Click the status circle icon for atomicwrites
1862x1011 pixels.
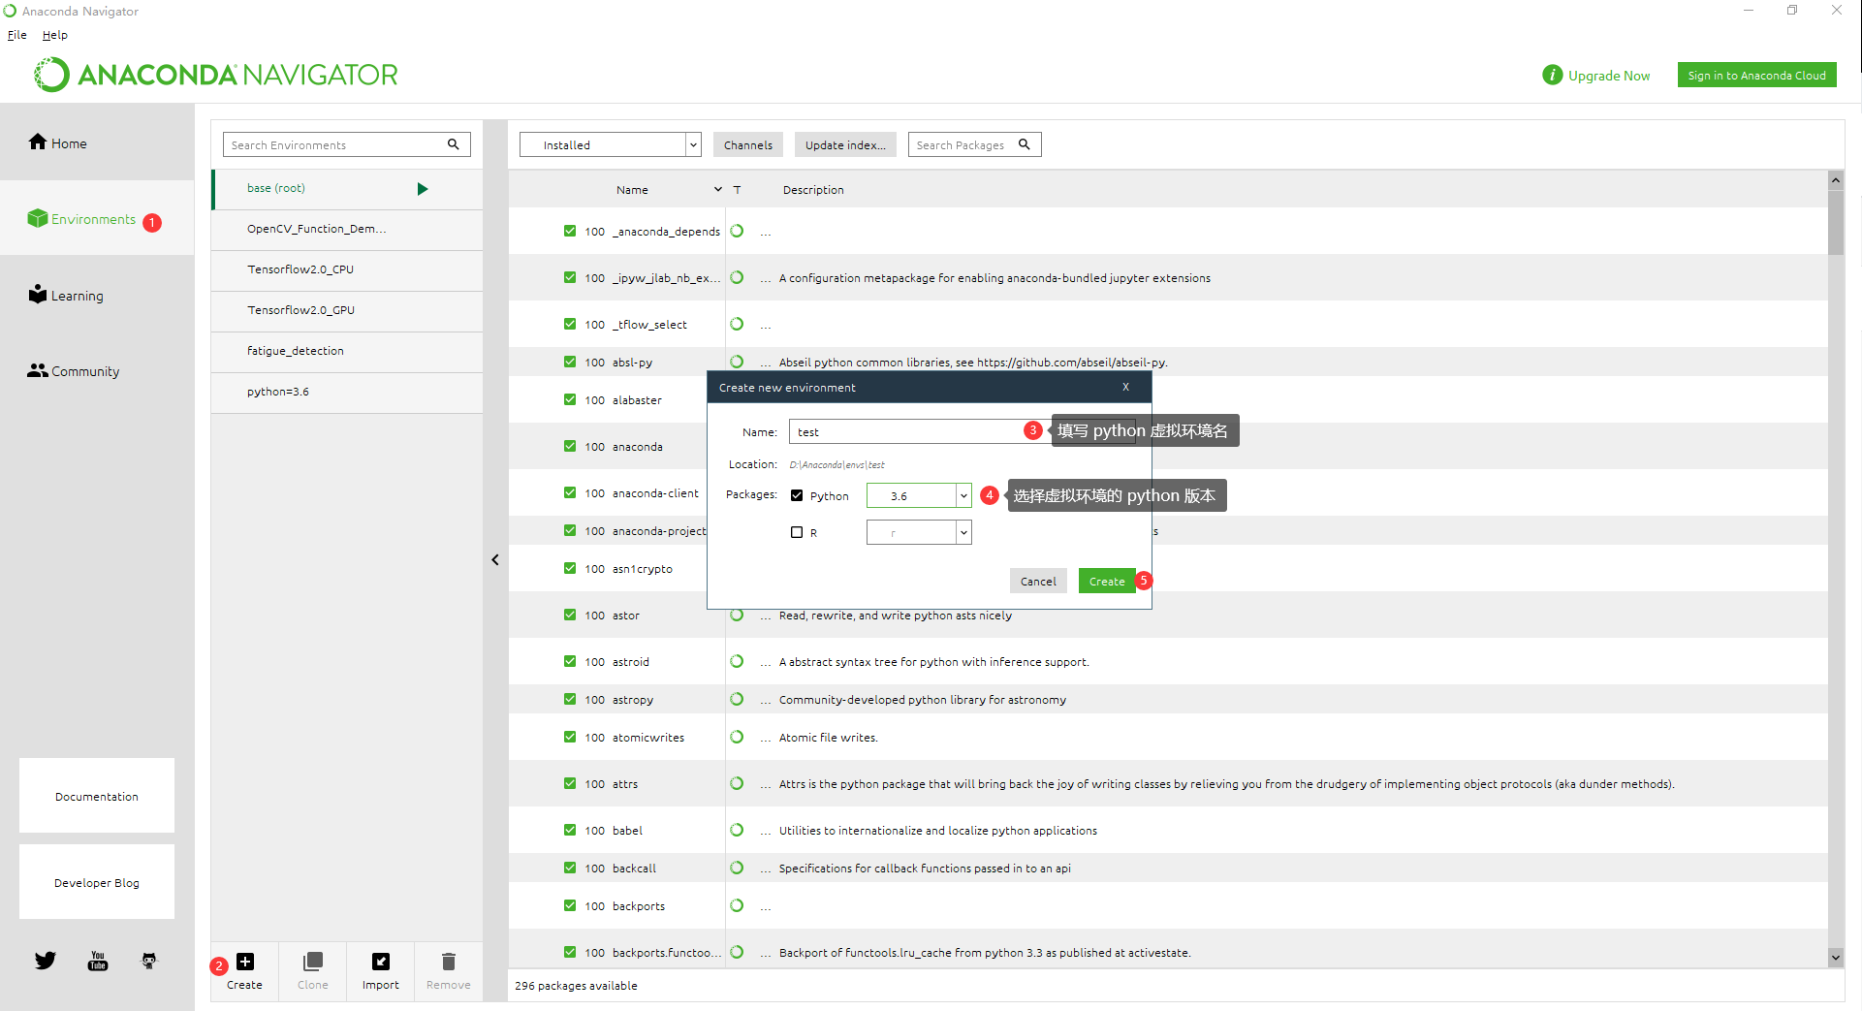coord(737,737)
